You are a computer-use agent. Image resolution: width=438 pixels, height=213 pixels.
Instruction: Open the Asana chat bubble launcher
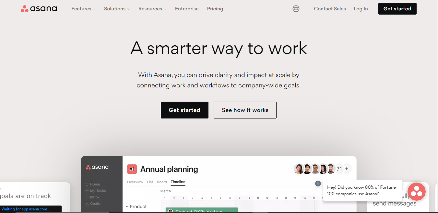point(416,192)
